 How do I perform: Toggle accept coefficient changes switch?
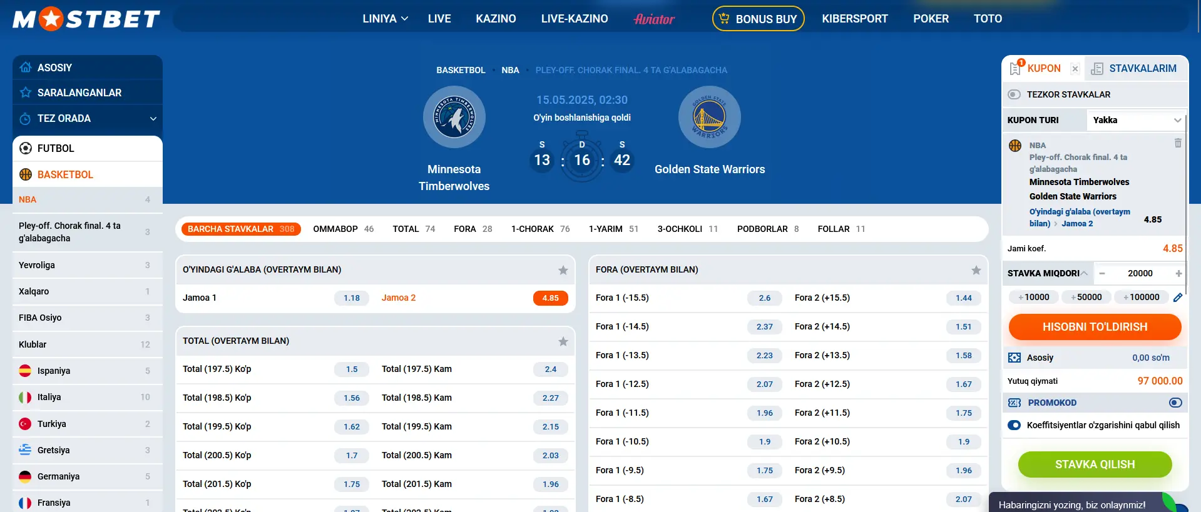[1014, 425]
